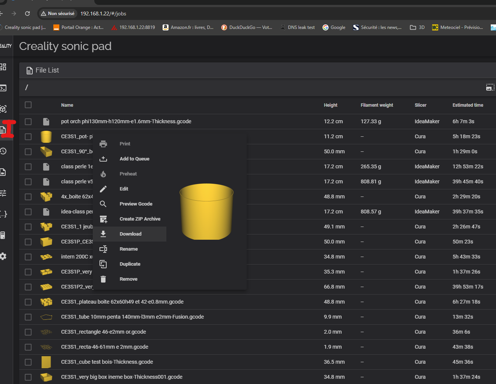
Task: Open the Settings gear sidebar icon
Action: click(3, 256)
